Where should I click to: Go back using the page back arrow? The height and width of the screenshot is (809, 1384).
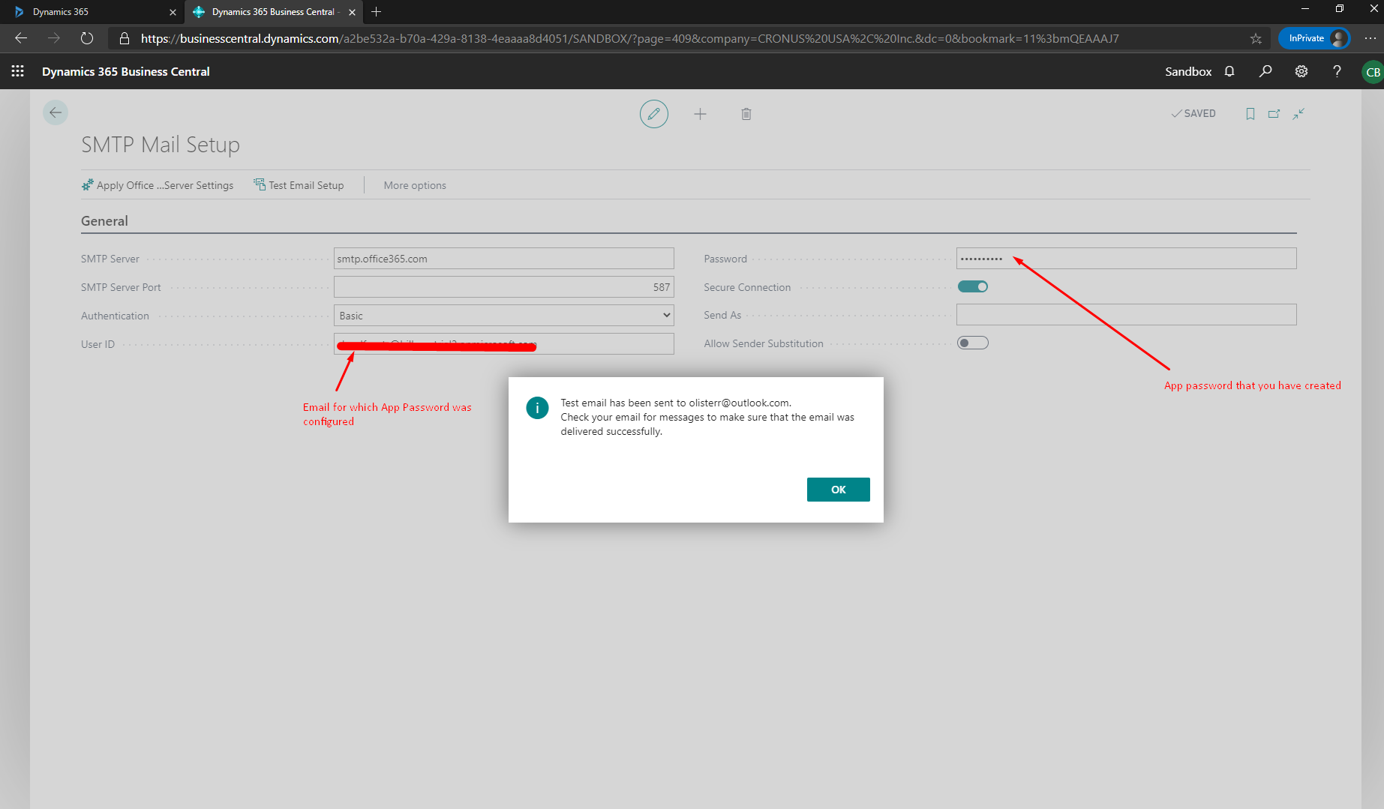tap(56, 113)
